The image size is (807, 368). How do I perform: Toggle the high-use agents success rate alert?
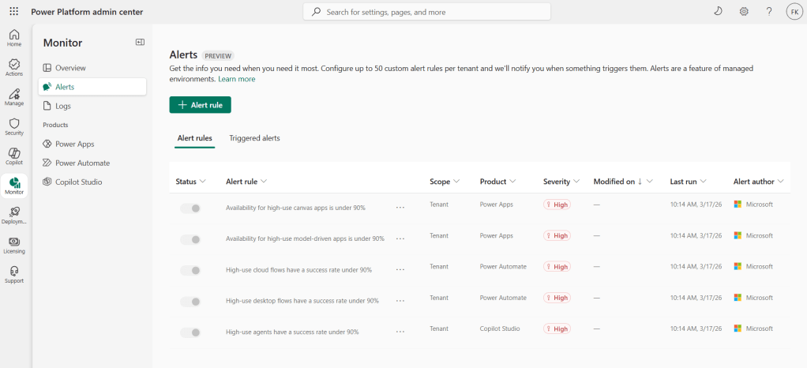pyautogui.click(x=190, y=332)
